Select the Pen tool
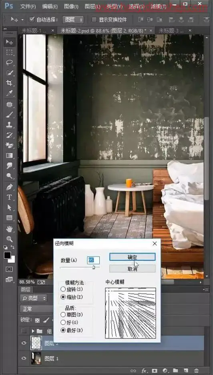 pyautogui.click(x=9, y=187)
